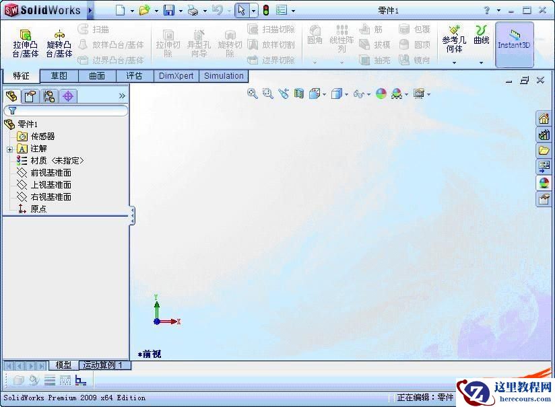Click the FeatureManager flyout expand button
555x407 pixels.
(122, 96)
